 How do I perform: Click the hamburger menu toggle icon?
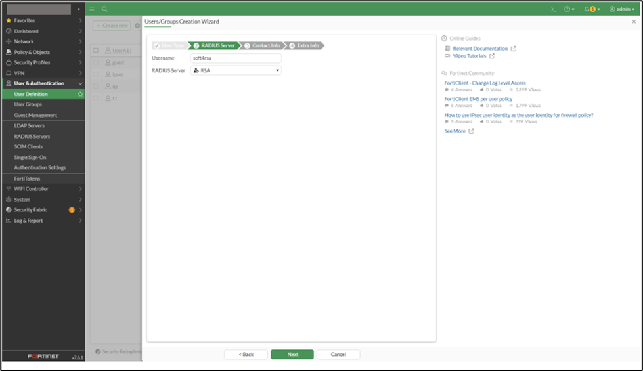pyautogui.click(x=92, y=9)
